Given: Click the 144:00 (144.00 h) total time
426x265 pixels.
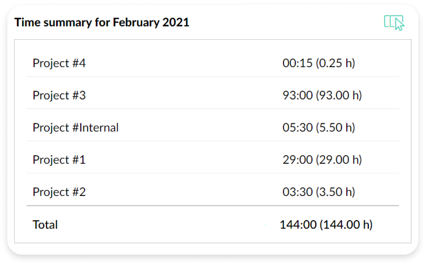Looking at the screenshot, I should [326, 225].
